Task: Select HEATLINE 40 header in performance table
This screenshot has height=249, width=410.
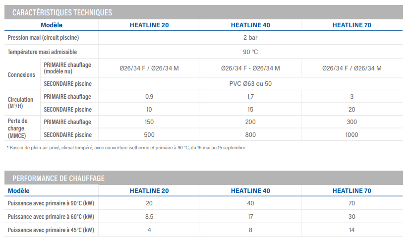Action: 250,190
